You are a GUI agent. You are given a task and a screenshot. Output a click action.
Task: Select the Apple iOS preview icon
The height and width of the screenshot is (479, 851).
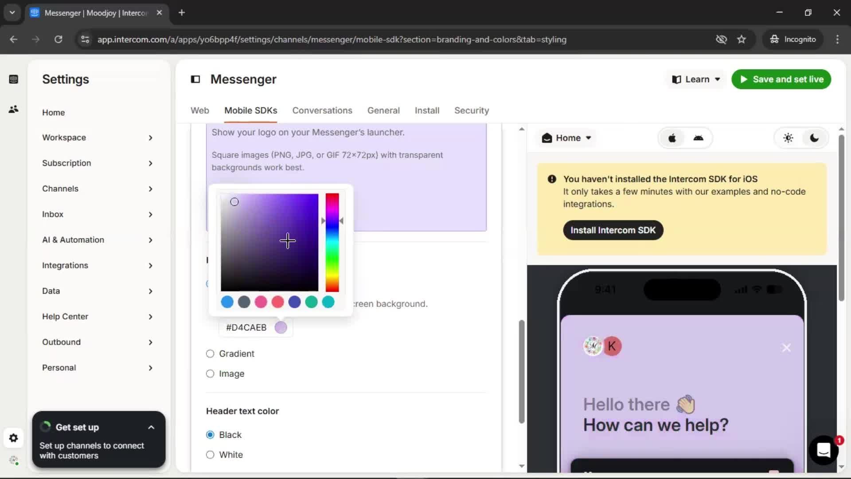672,138
